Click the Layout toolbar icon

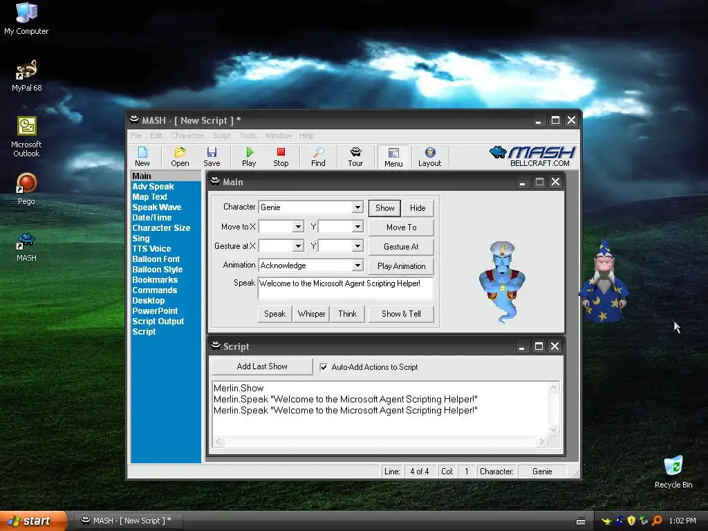[x=429, y=157]
